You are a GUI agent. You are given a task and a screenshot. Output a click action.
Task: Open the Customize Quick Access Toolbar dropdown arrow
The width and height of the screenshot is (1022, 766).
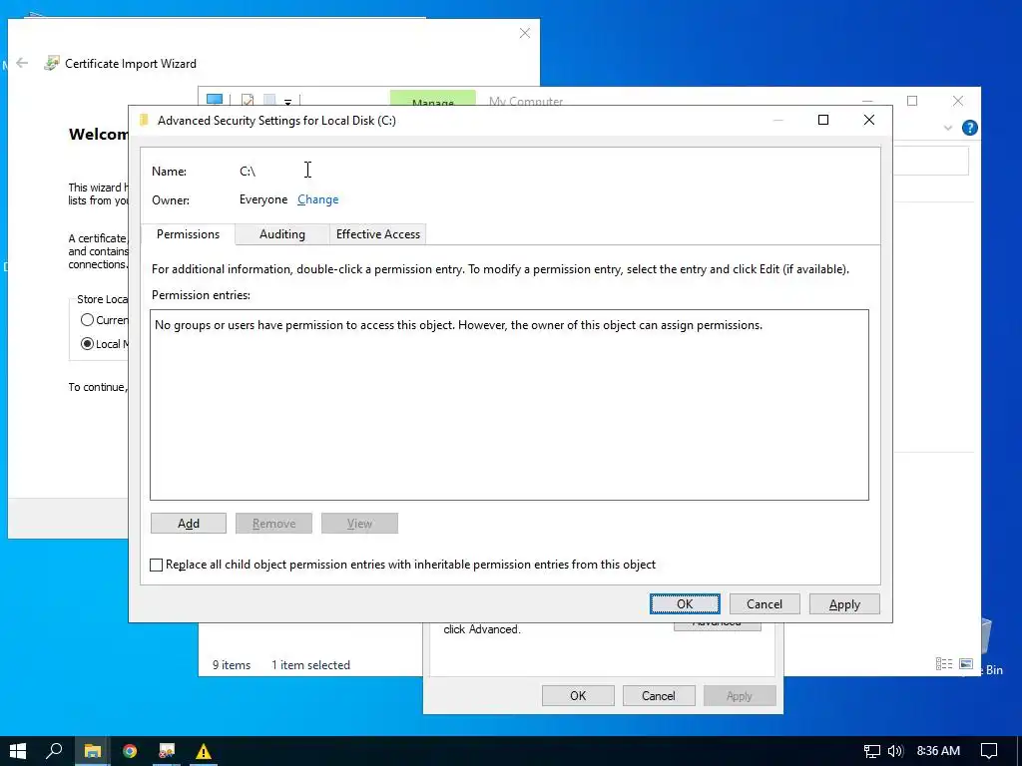[287, 102]
